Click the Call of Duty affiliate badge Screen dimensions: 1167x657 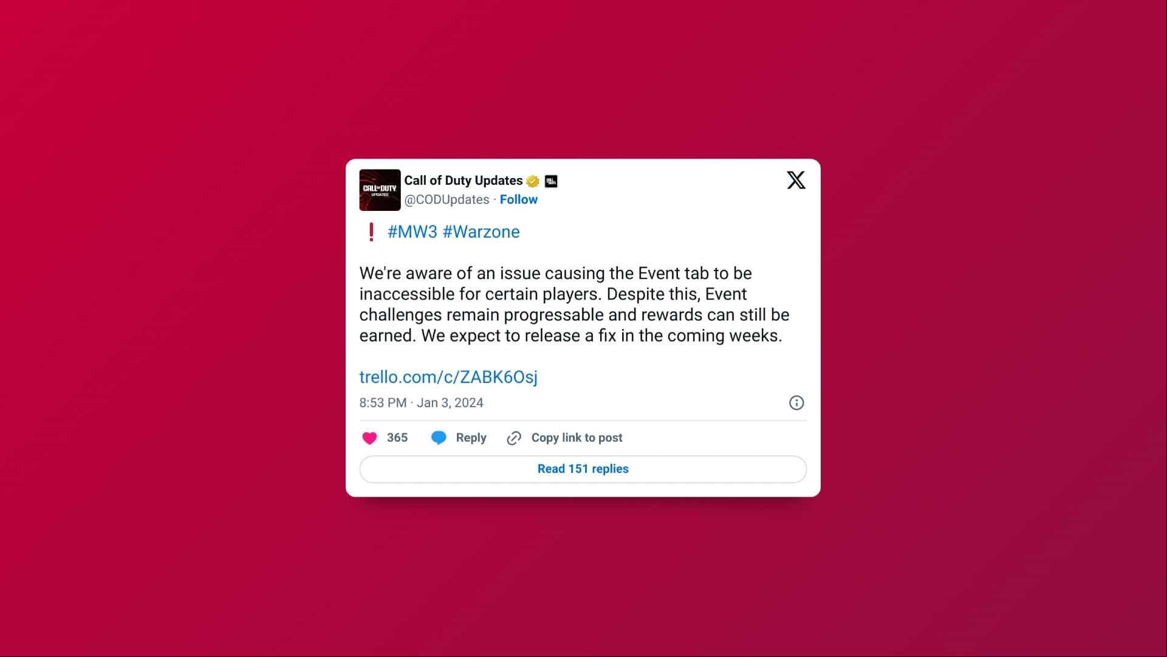(x=551, y=181)
